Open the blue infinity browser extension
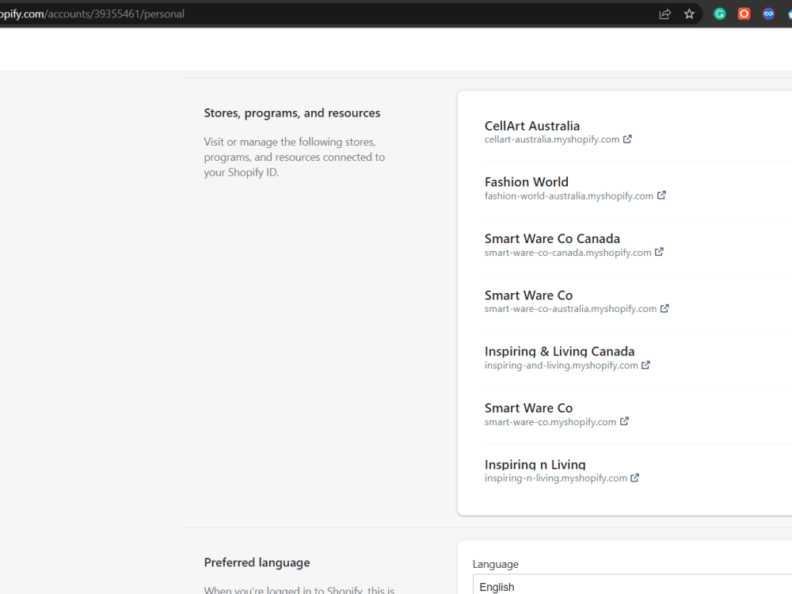The image size is (792, 594). pos(768,14)
